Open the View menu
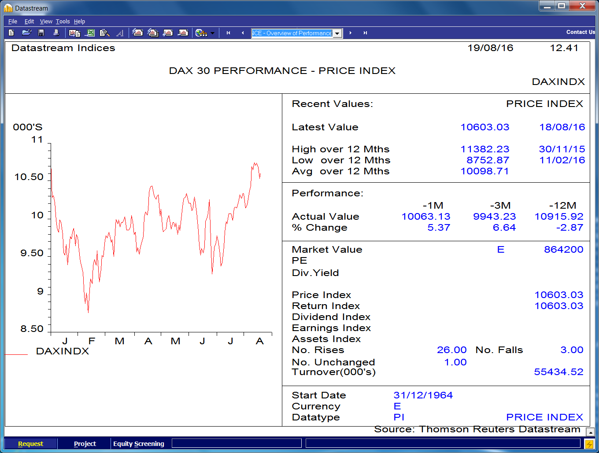The width and height of the screenshot is (599, 453). coord(46,21)
